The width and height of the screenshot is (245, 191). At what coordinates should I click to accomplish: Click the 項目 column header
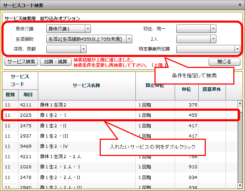28,94
